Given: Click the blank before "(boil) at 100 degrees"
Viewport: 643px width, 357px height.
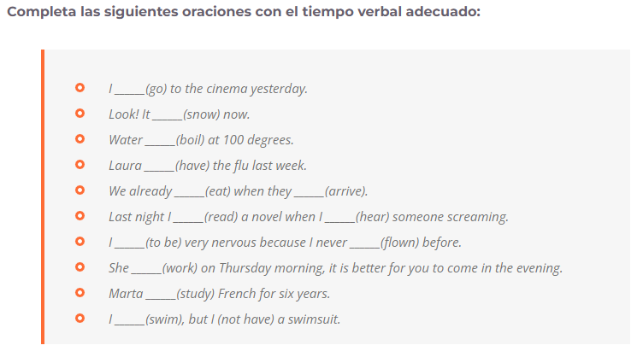Looking at the screenshot, I should [x=161, y=143].
